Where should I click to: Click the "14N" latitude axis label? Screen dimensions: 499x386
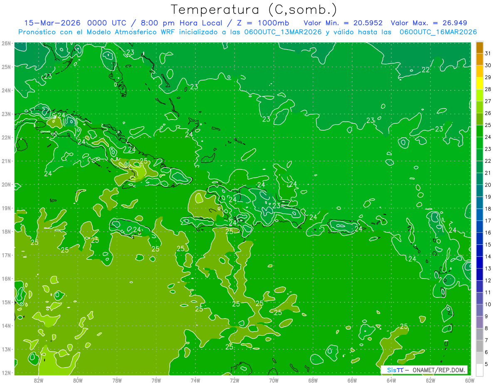(x=6, y=326)
